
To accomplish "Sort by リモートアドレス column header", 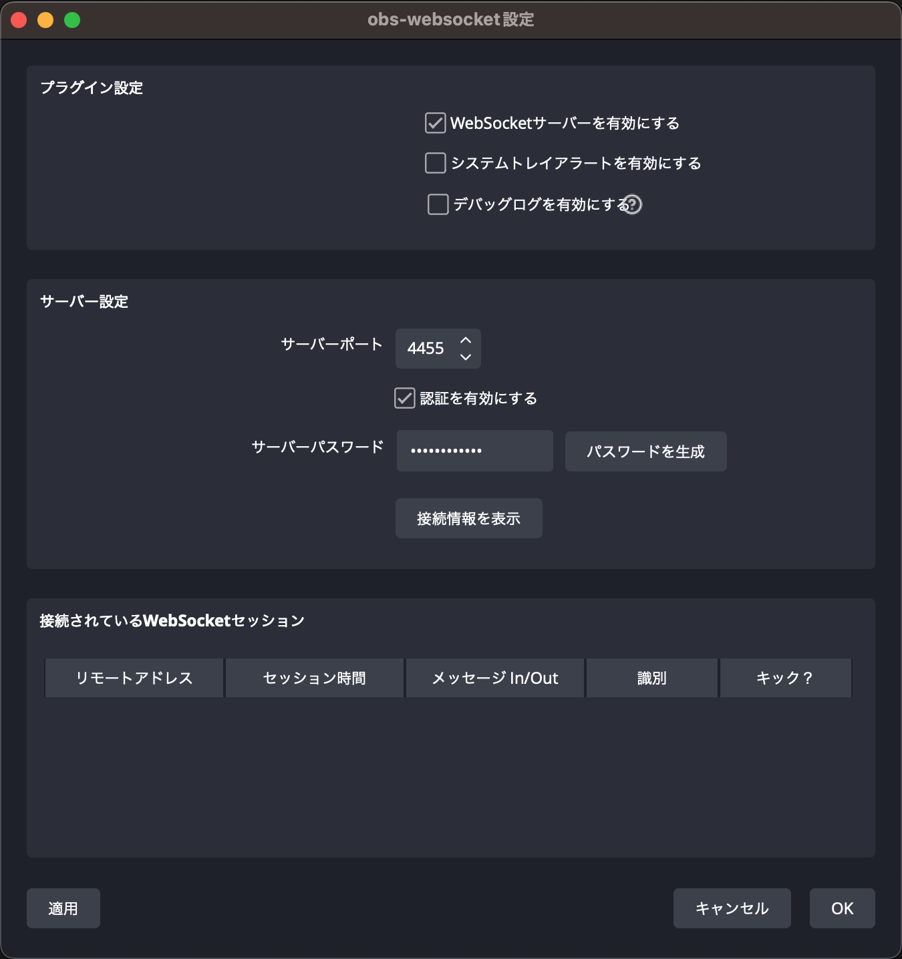I will pos(134,678).
